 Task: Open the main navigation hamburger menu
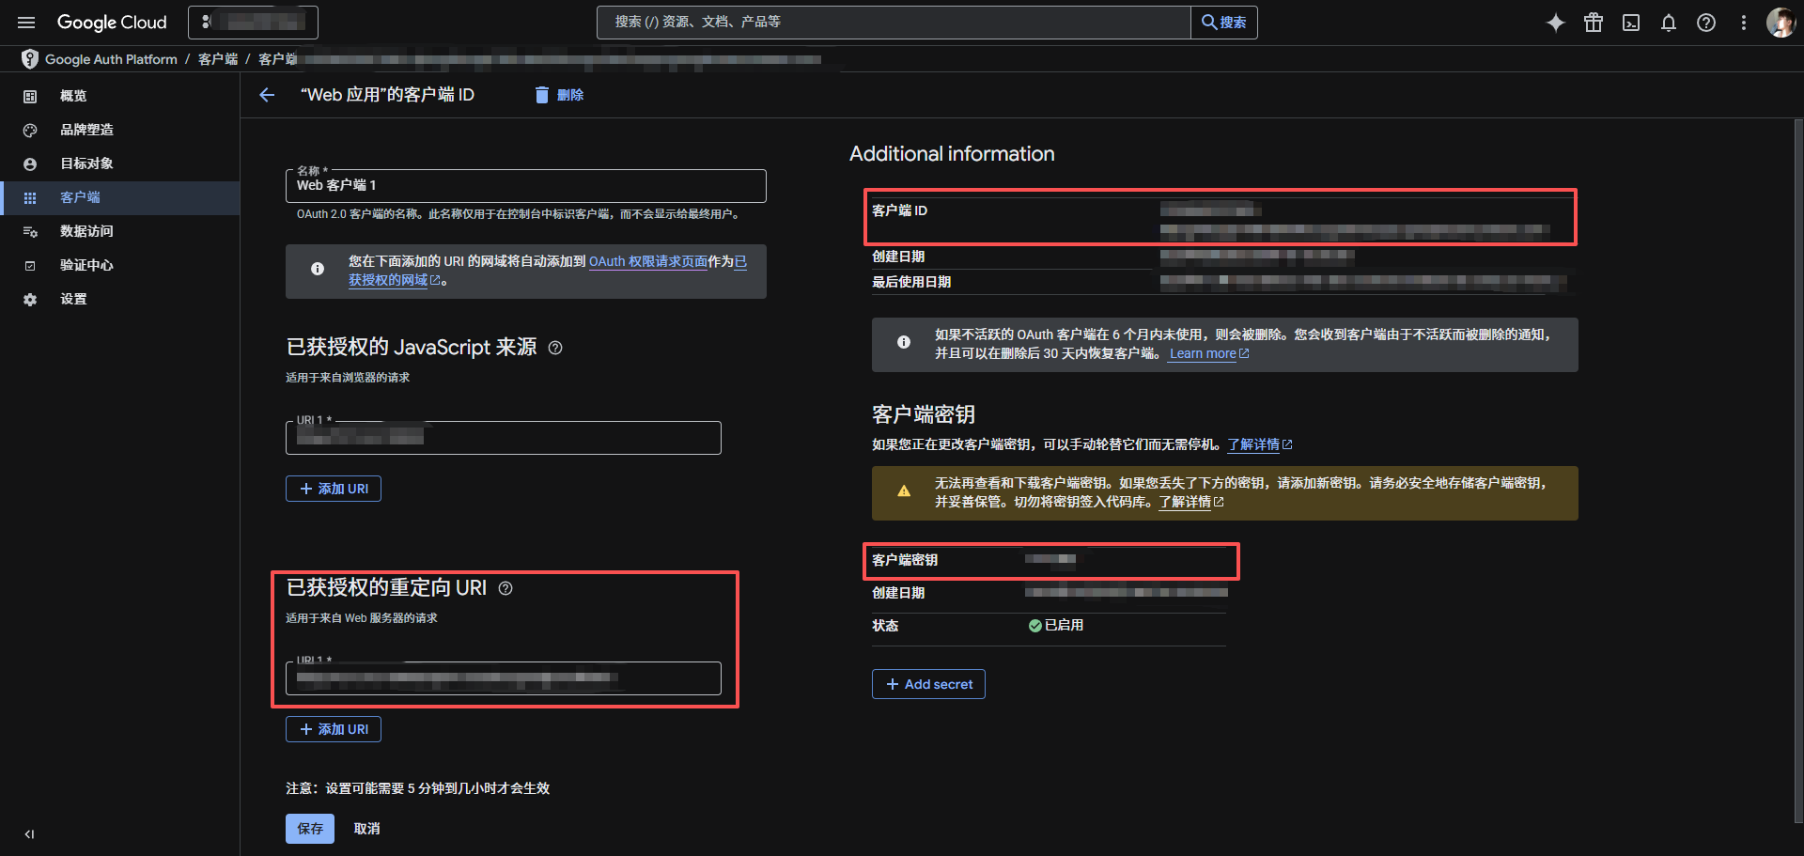(x=26, y=23)
